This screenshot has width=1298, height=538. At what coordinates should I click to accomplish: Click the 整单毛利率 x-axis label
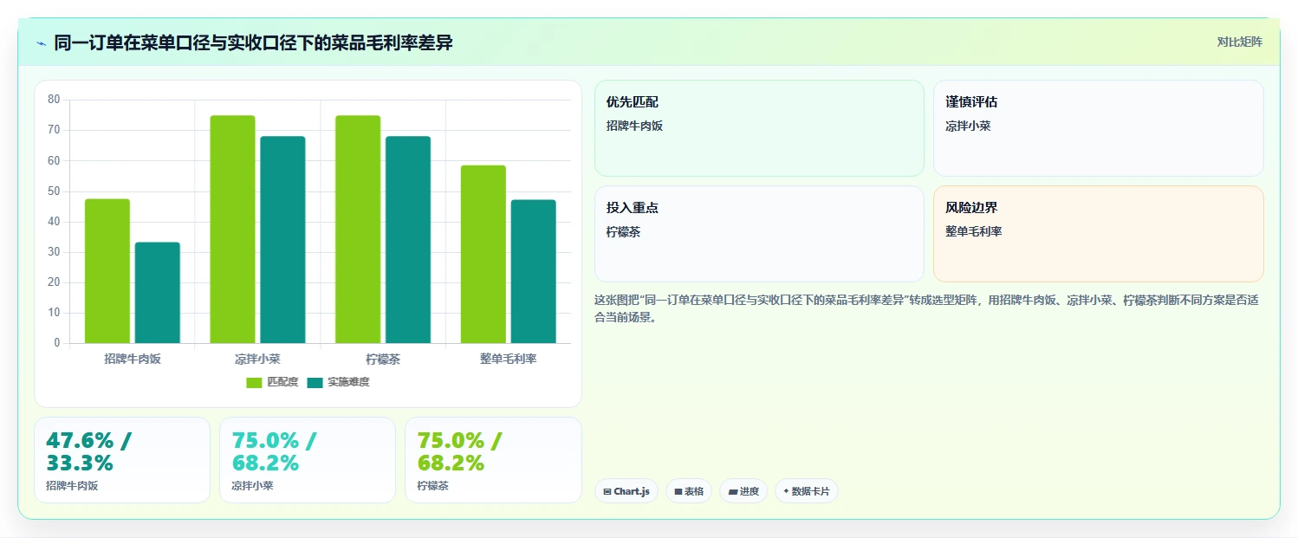click(x=509, y=359)
